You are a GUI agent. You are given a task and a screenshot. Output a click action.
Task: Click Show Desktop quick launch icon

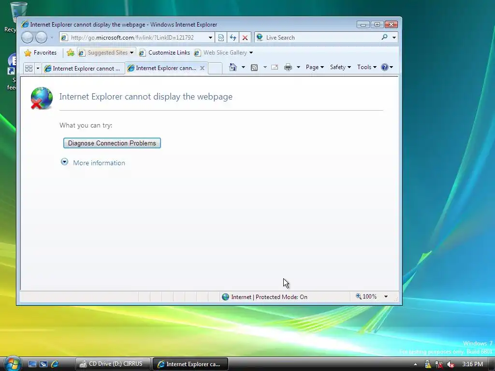(32, 364)
